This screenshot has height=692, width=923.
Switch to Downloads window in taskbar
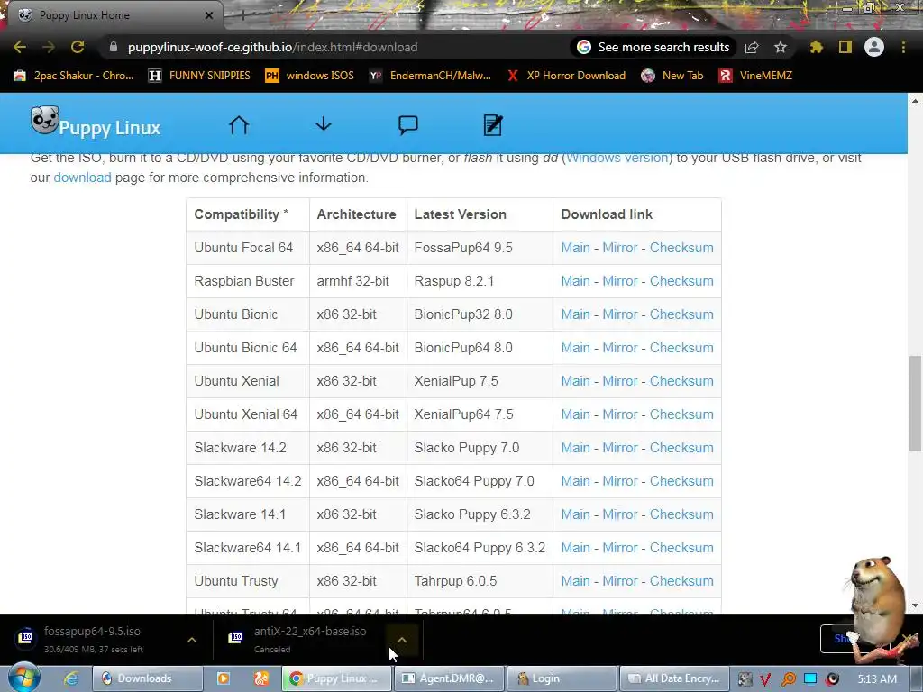pyautogui.click(x=147, y=678)
